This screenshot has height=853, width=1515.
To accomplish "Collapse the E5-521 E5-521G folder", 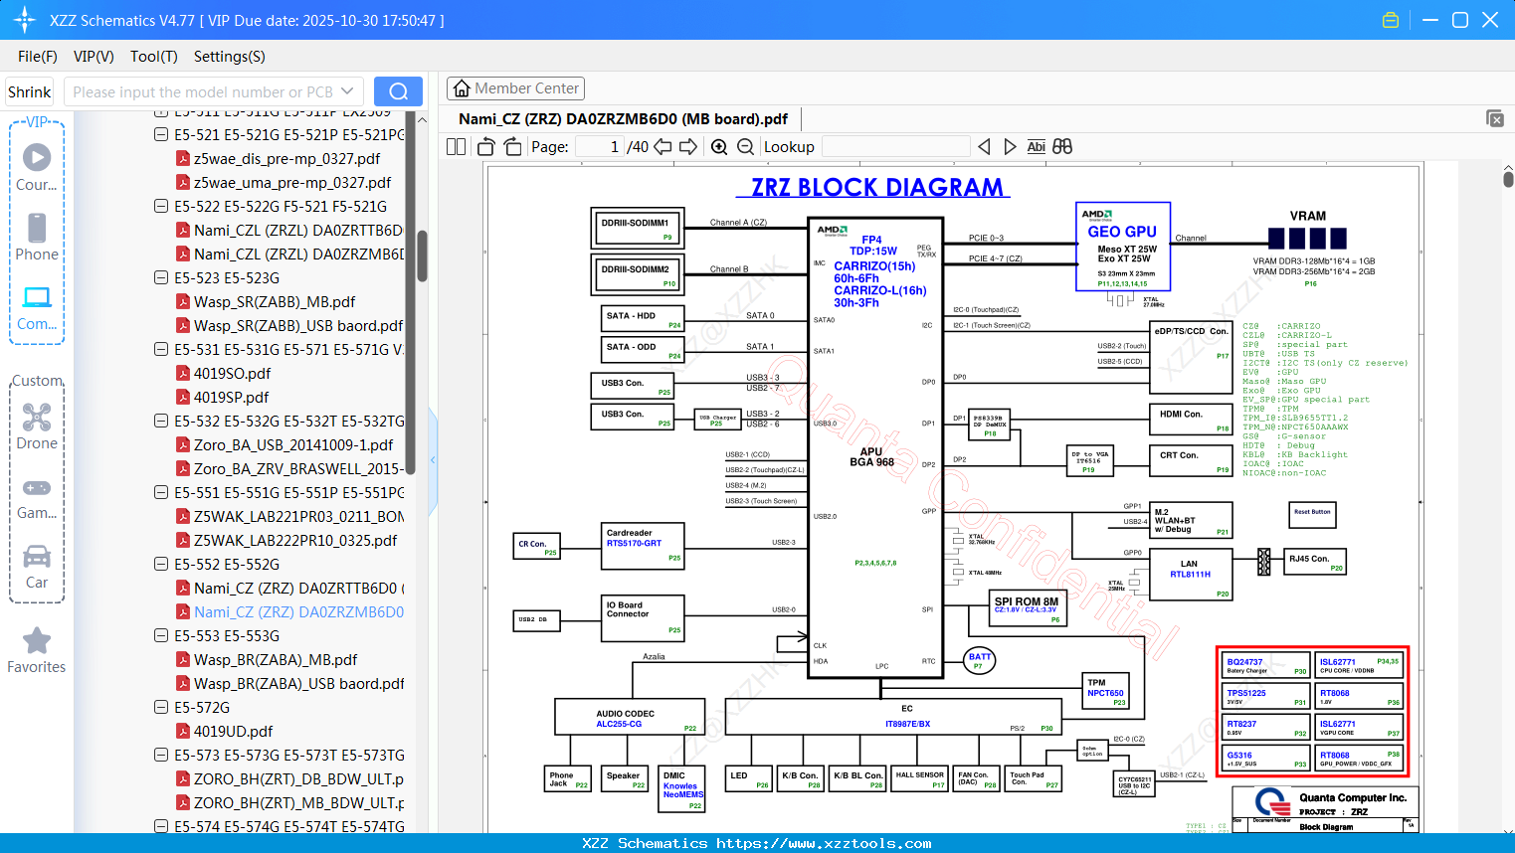I will (160, 134).
